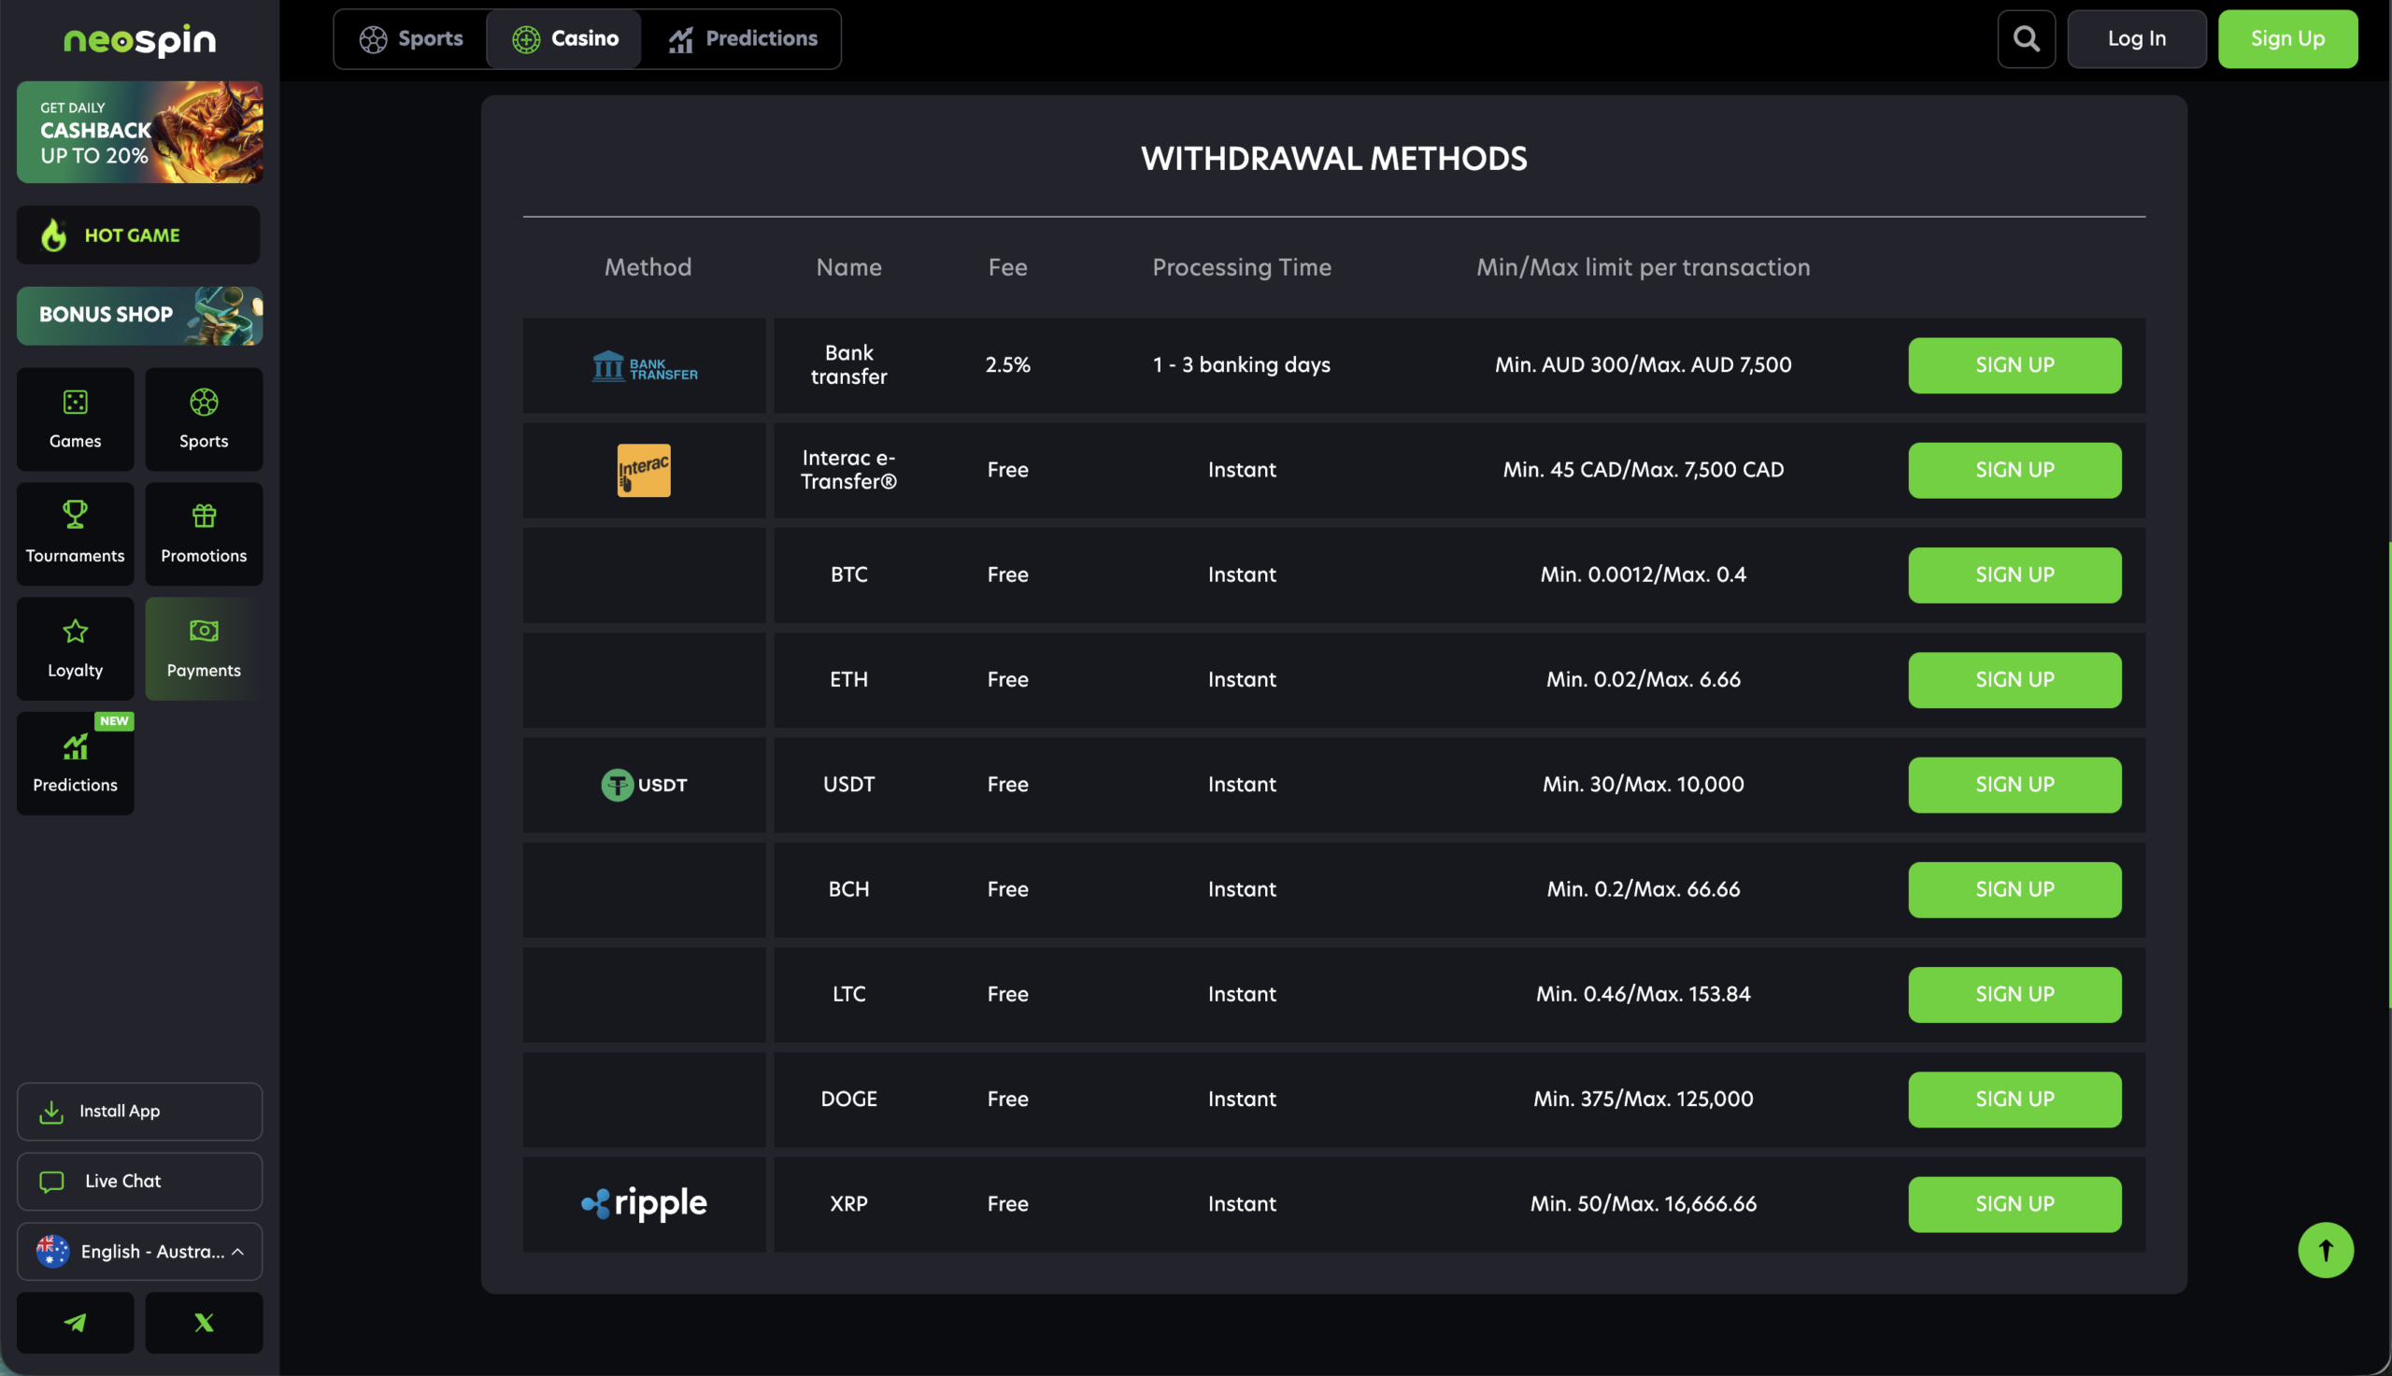2392x1376 pixels.
Task: Click Sign Up in the LTC row
Action: [x=2015, y=994]
